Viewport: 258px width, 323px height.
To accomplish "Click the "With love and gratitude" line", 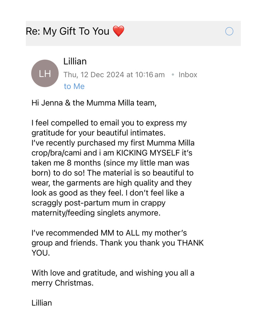I will click(113, 273).
